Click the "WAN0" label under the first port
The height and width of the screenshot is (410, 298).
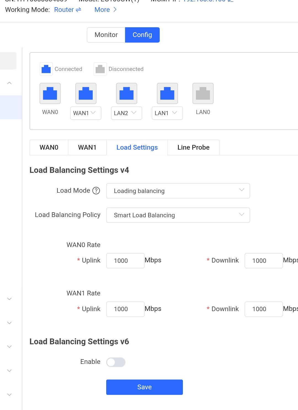pos(50,112)
